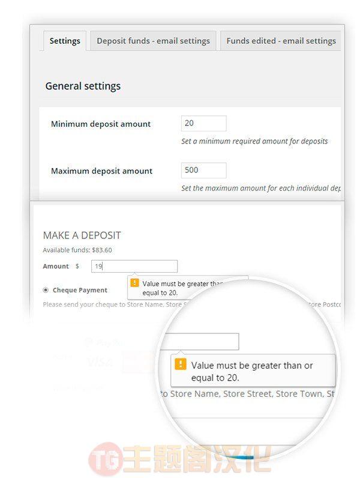The height and width of the screenshot is (478, 360).
Task: Click the Amount label
Action: tap(56, 266)
